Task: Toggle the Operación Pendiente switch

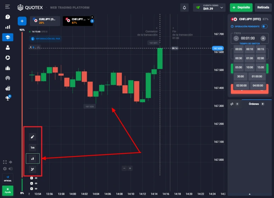Action: [x=264, y=27]
